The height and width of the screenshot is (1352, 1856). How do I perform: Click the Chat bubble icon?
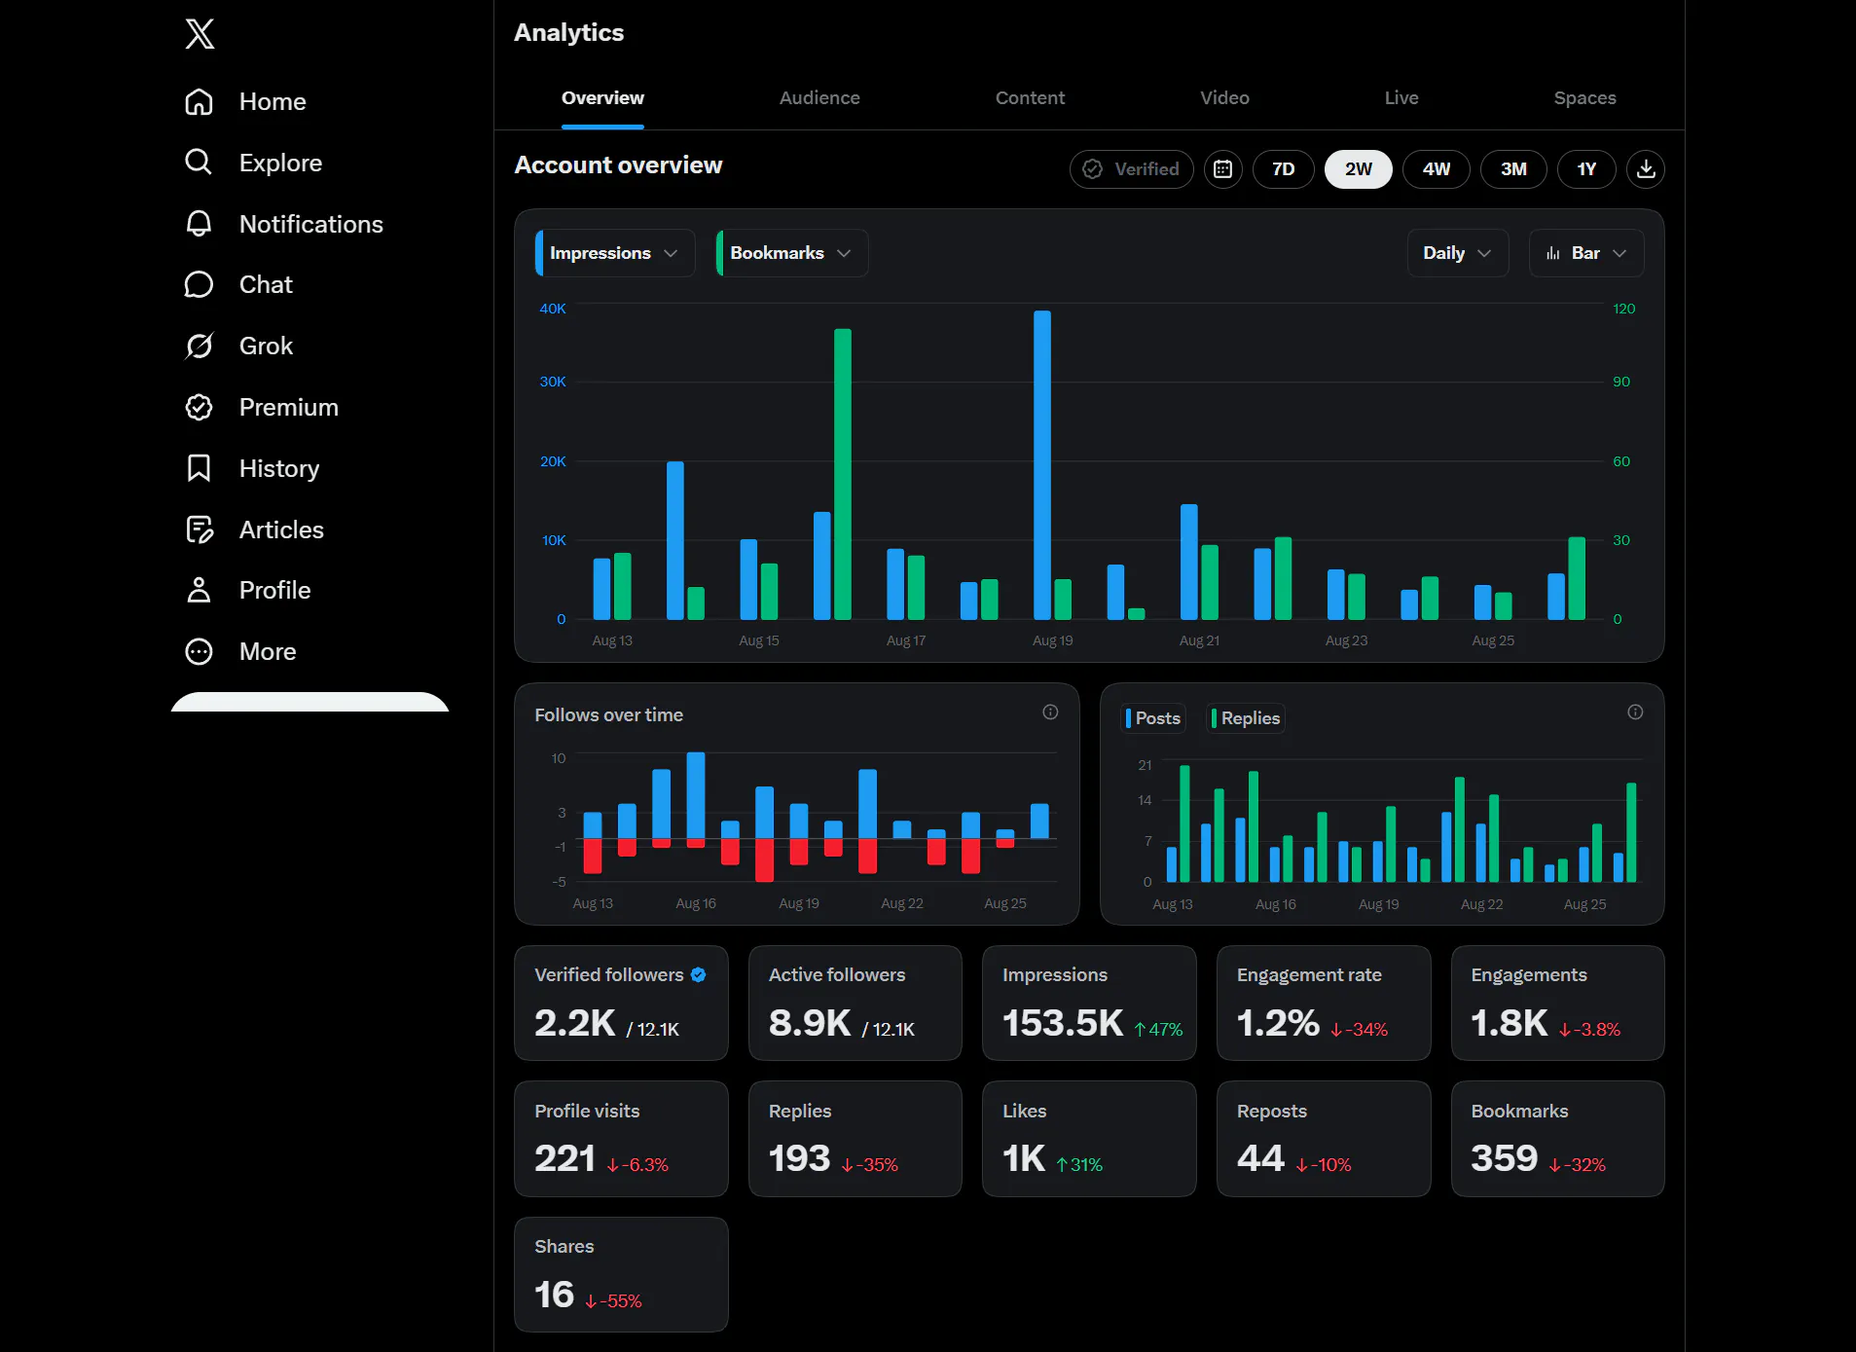tap(199, 284)
